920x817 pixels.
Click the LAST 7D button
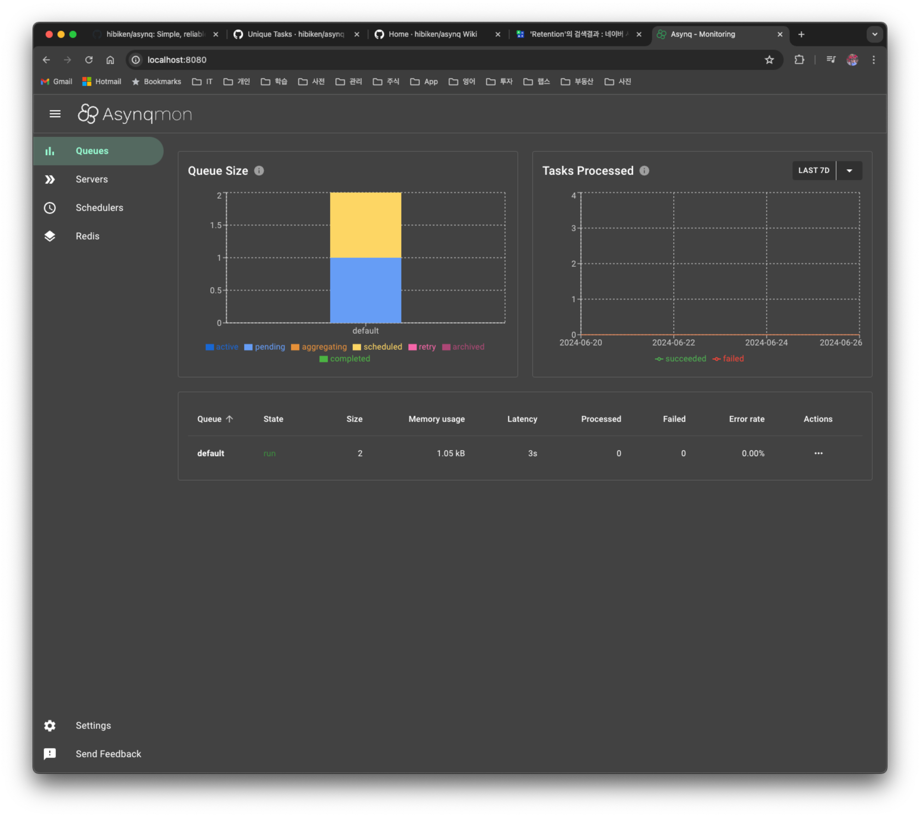coord(814,171)
